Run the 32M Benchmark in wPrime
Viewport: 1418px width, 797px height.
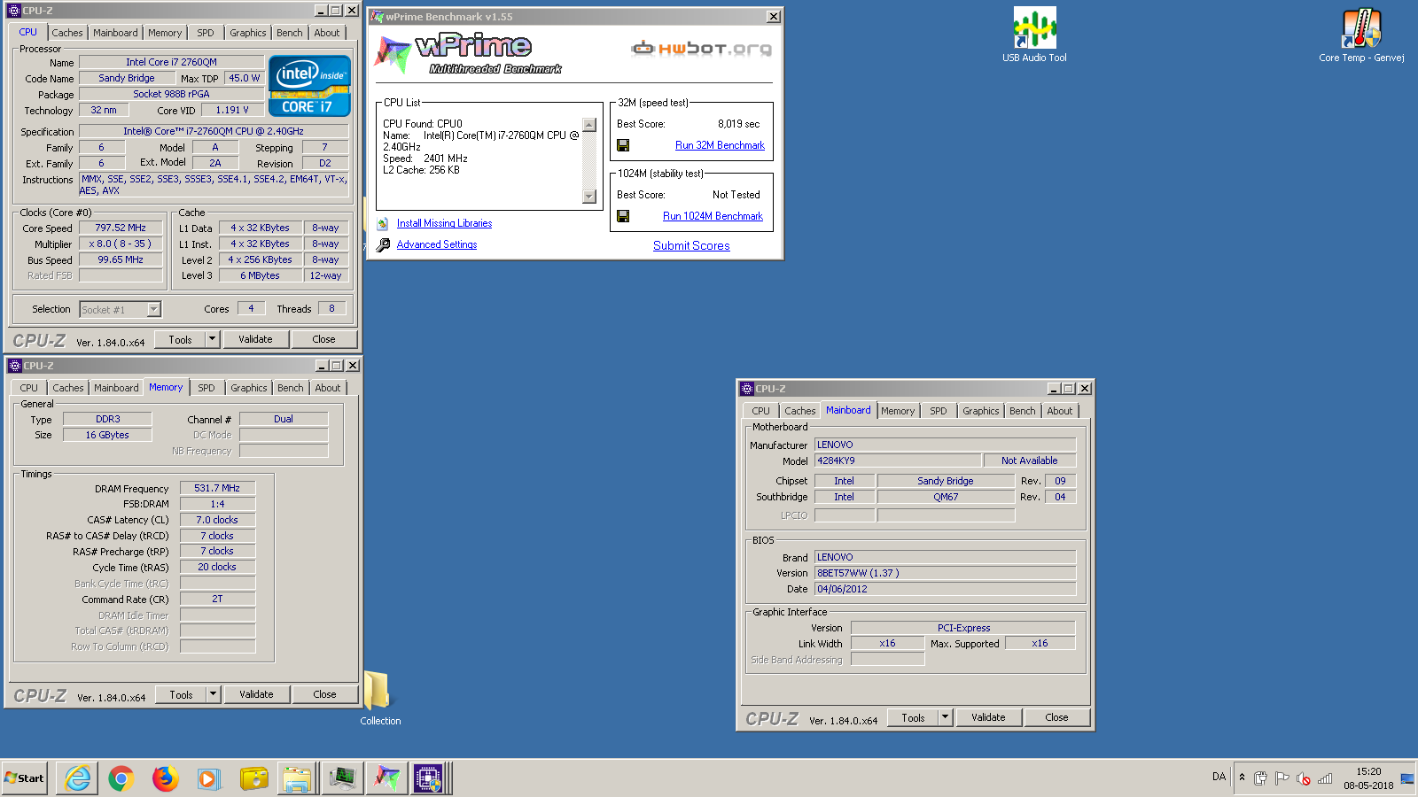click(x=720, y=145)
